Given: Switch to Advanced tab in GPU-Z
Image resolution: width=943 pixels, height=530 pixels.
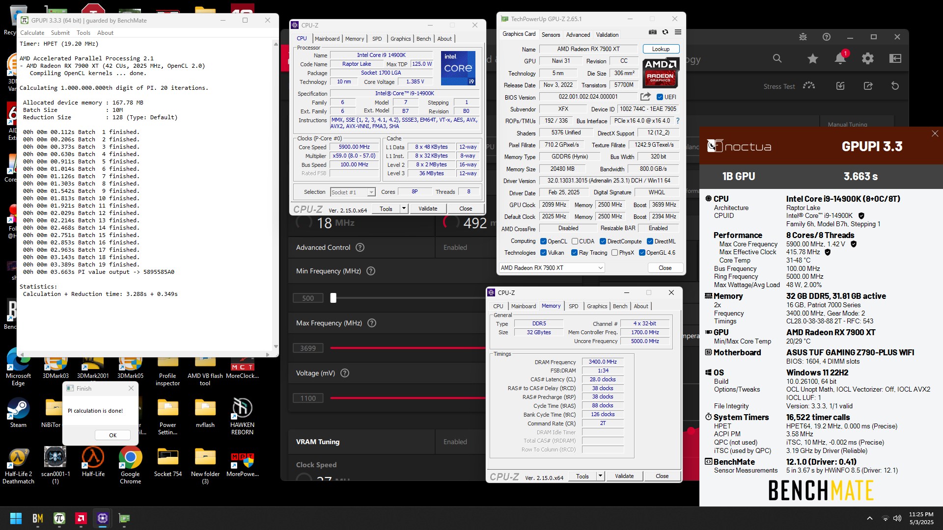Looking at the screenshot, I should pos(578,35).
